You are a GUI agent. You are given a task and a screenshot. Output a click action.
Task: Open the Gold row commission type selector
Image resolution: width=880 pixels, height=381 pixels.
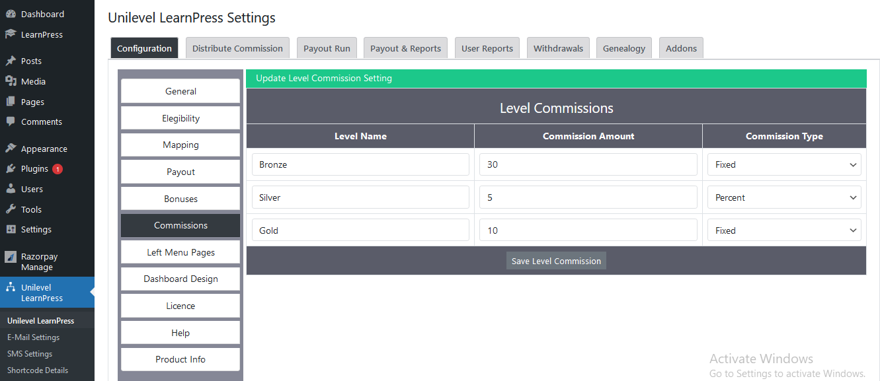(784, 229)
